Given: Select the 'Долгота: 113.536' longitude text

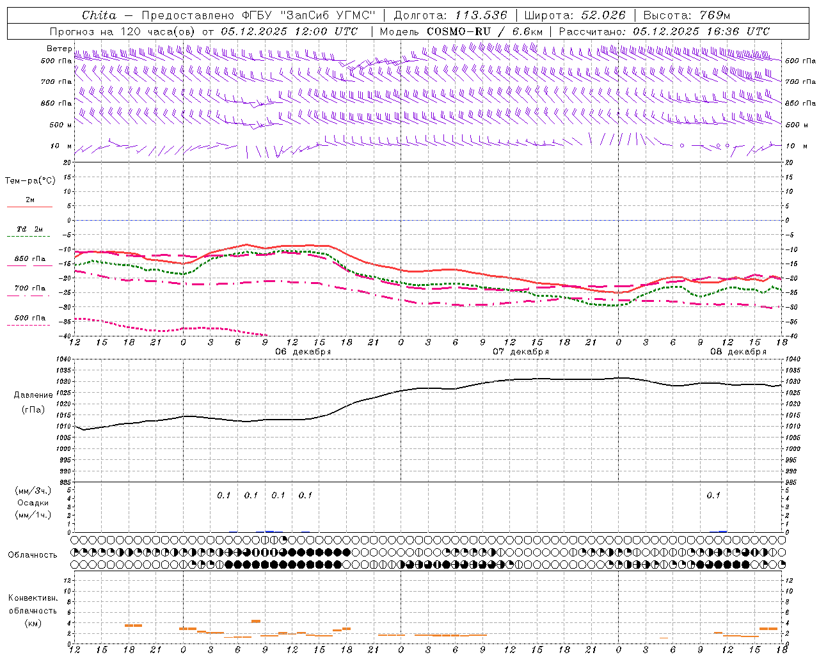Looking at the screenshot, I should click(x=450, y=15).
